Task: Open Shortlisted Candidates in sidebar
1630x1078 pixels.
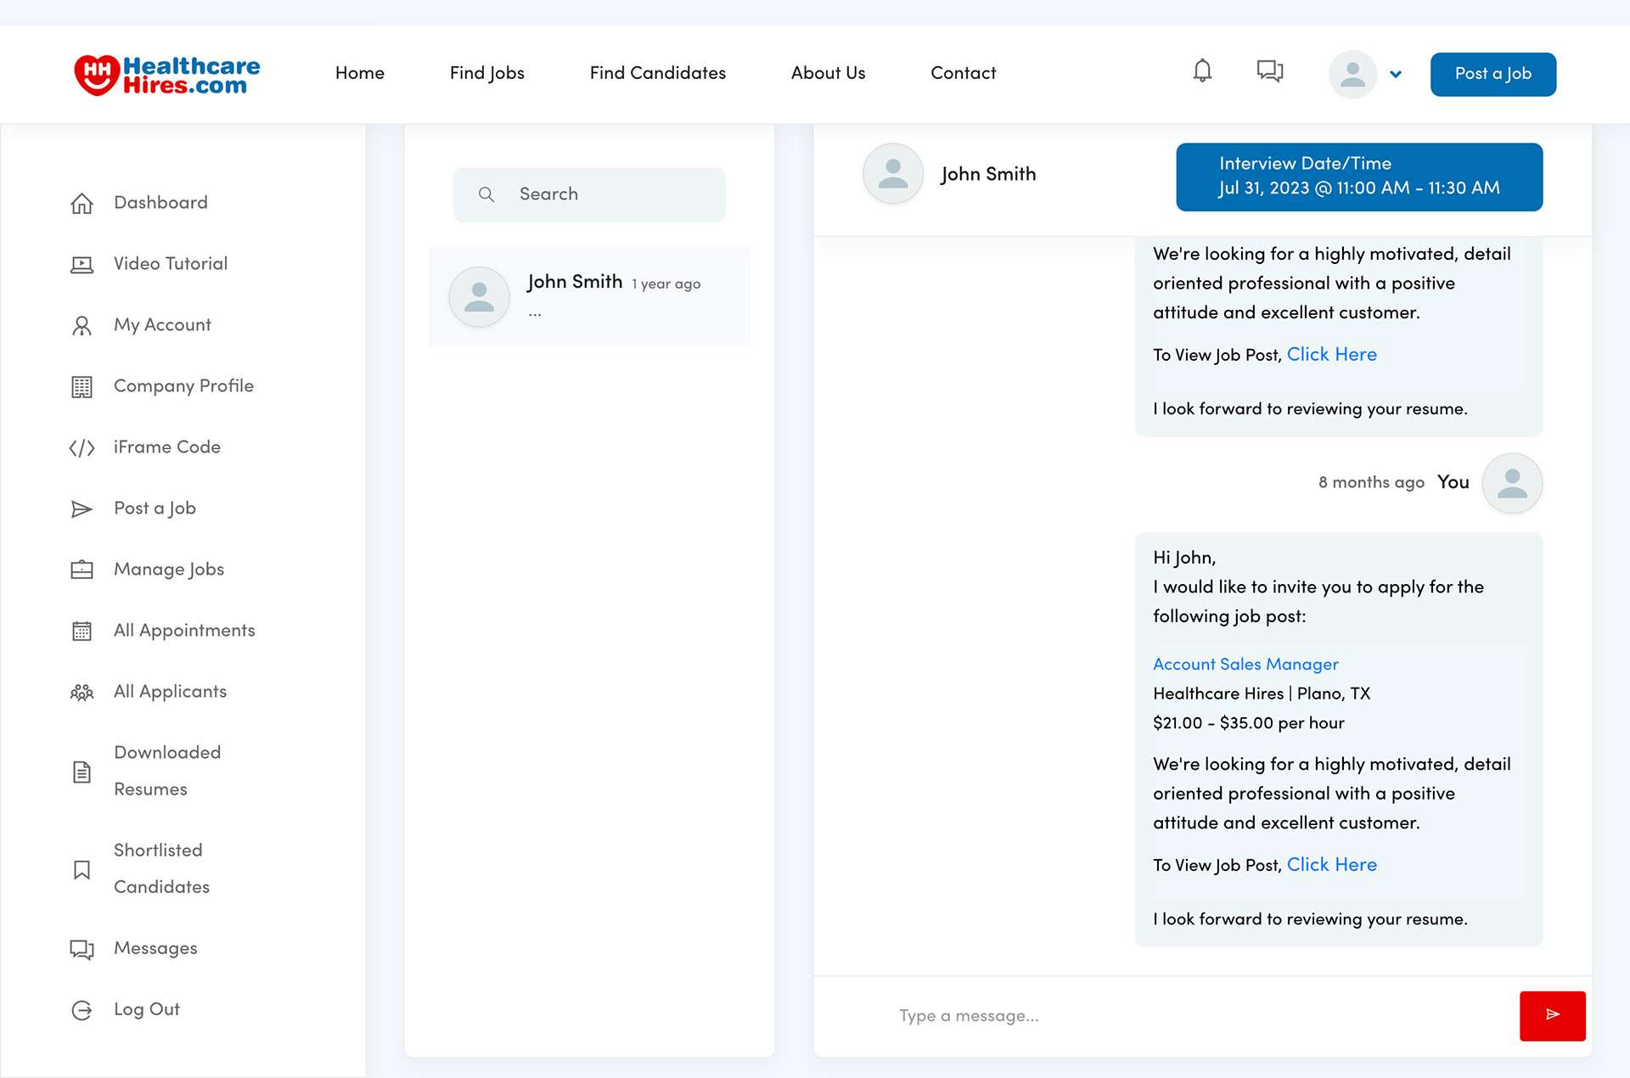Action: pos(161,868)
